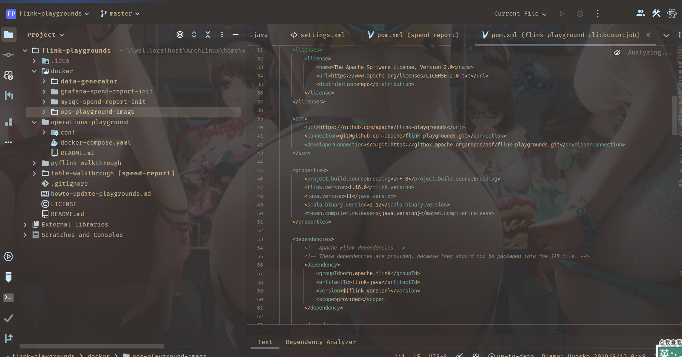Open Code With Me icon
This screenshot has width=682, height=357.
(640, 13)
